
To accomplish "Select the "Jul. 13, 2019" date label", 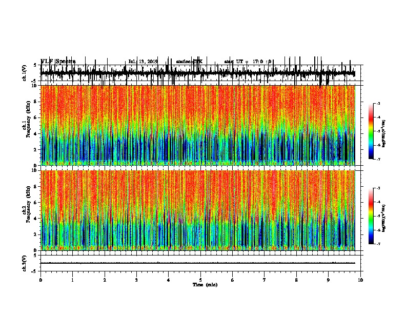I will [143, 62].
